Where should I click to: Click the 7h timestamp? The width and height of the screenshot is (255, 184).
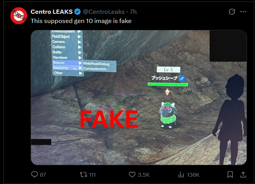pyautogui.click(x=133, y=12)
